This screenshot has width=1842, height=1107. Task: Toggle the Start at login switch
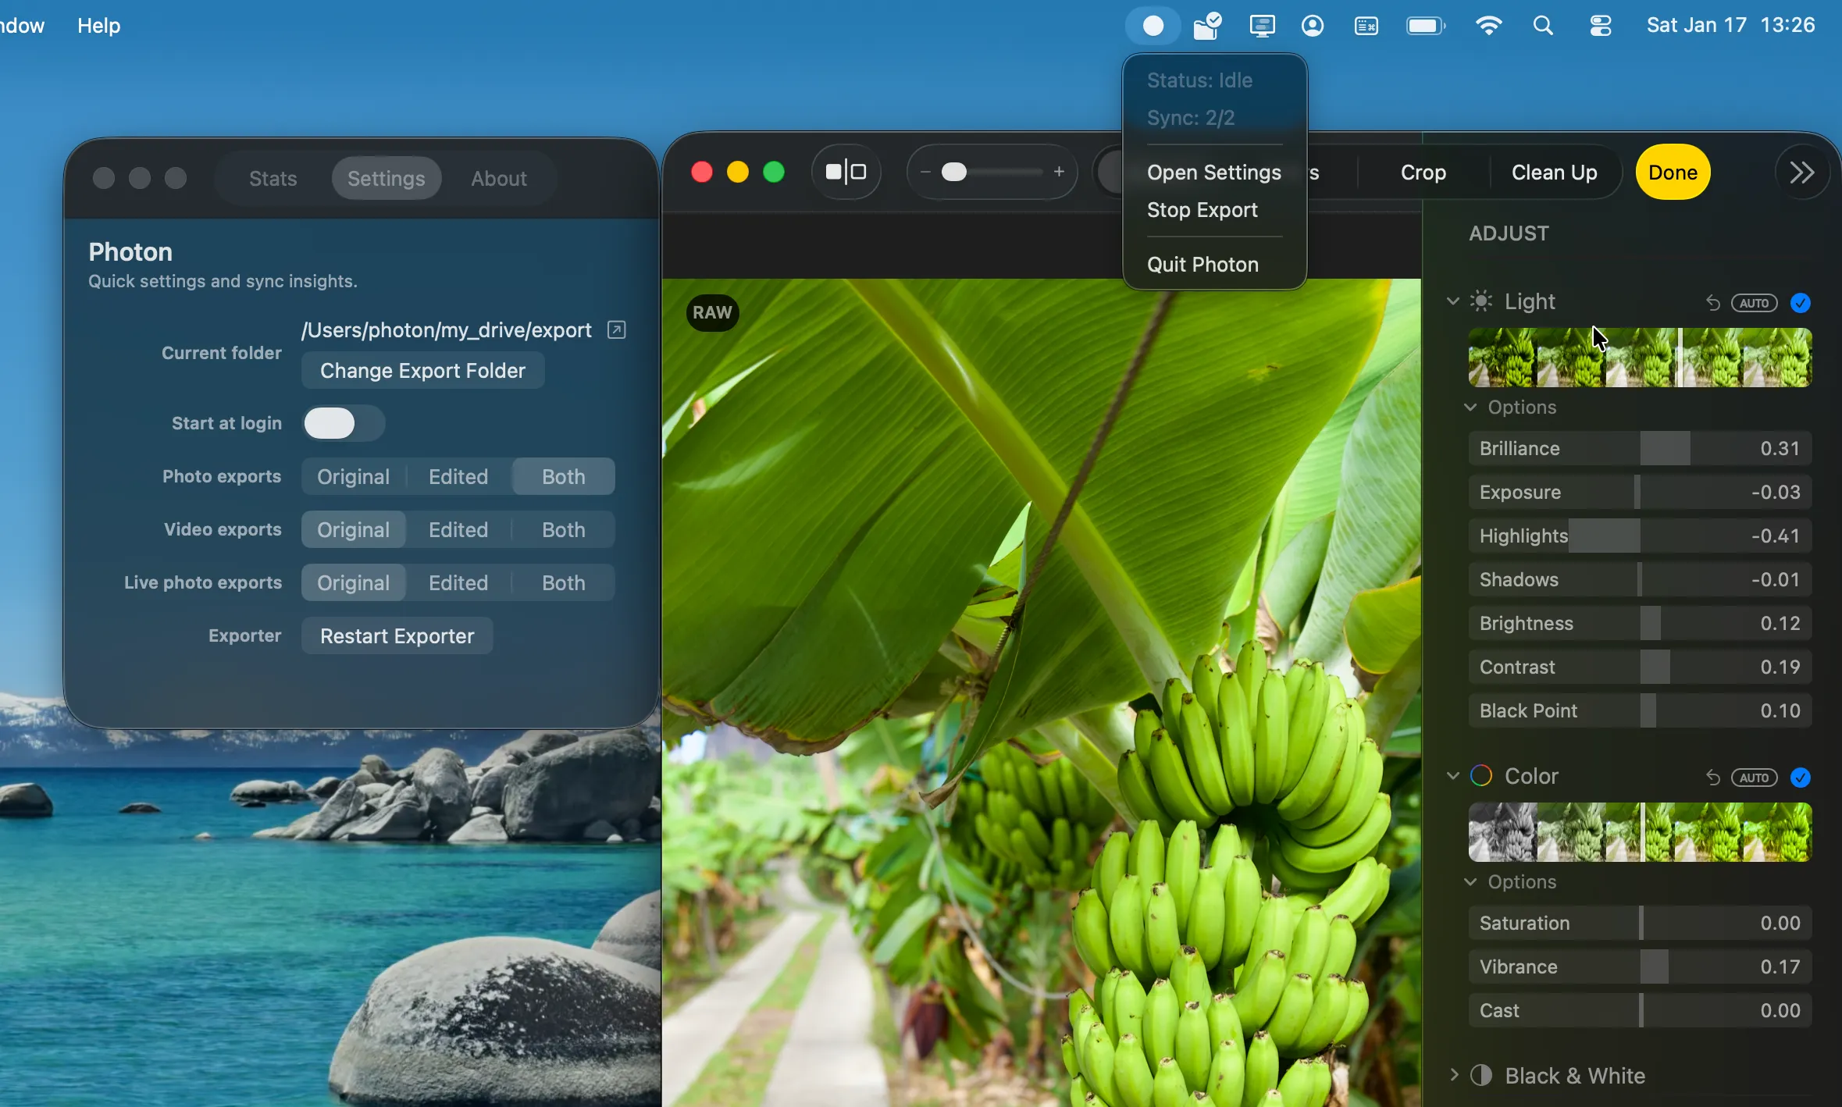click(344, 423)
